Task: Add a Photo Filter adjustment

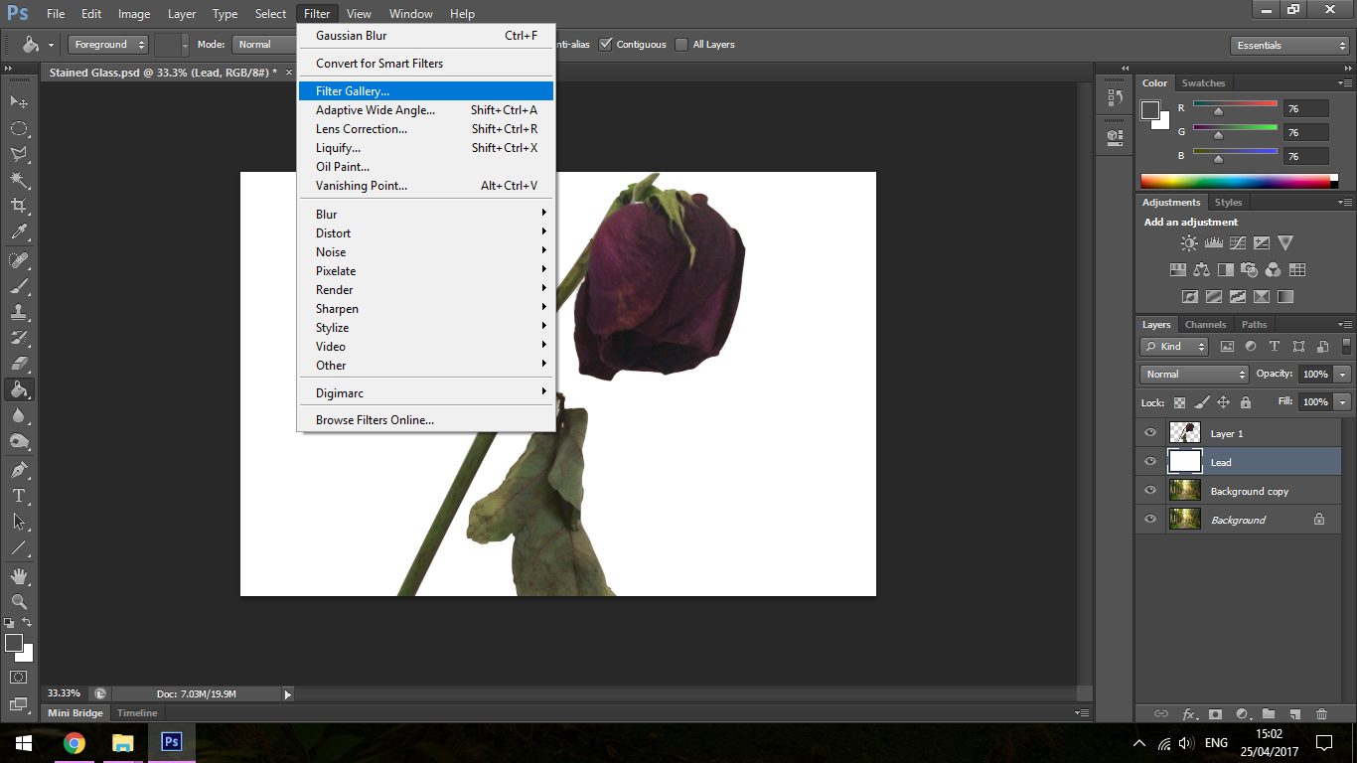Action: (1249, 269)
